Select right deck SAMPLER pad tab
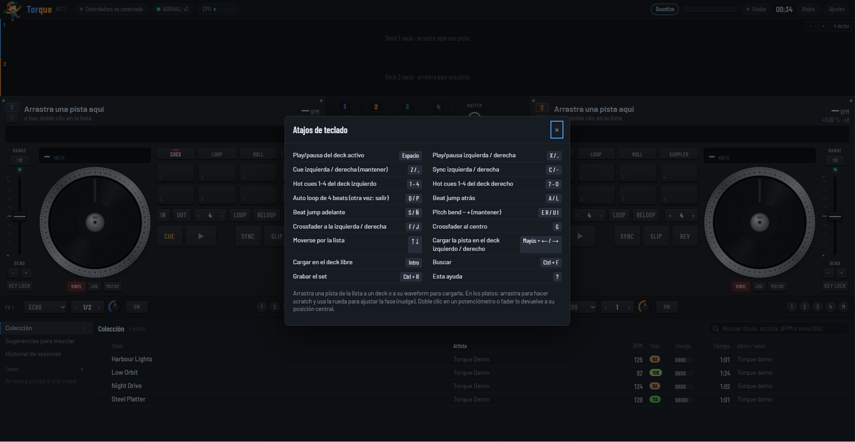856x442 pixels. (679, 154)
